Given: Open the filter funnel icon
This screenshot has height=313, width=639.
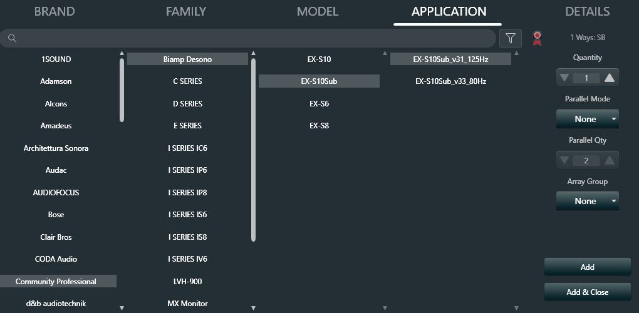Looking at the screenshot, I should pos(510,38).
